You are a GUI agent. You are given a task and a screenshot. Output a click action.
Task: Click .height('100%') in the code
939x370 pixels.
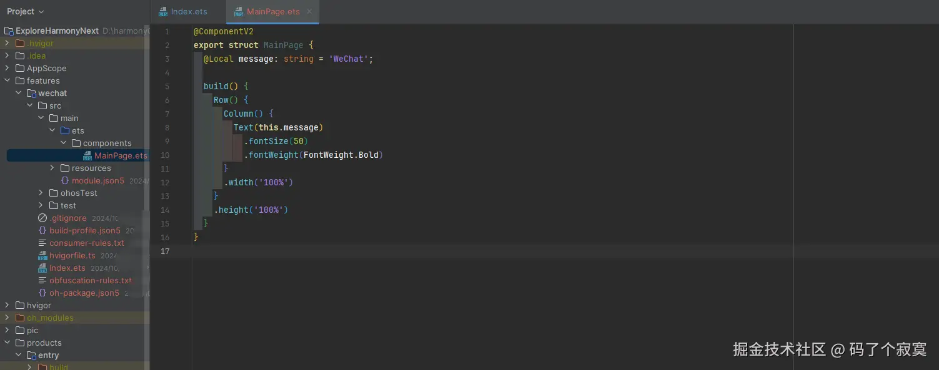click(251, 210)
